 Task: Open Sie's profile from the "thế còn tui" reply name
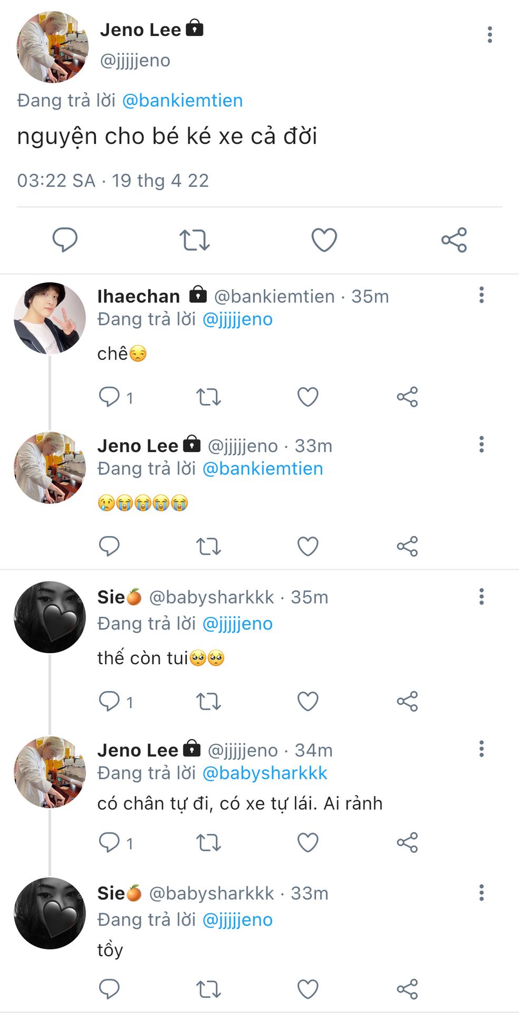112,597
